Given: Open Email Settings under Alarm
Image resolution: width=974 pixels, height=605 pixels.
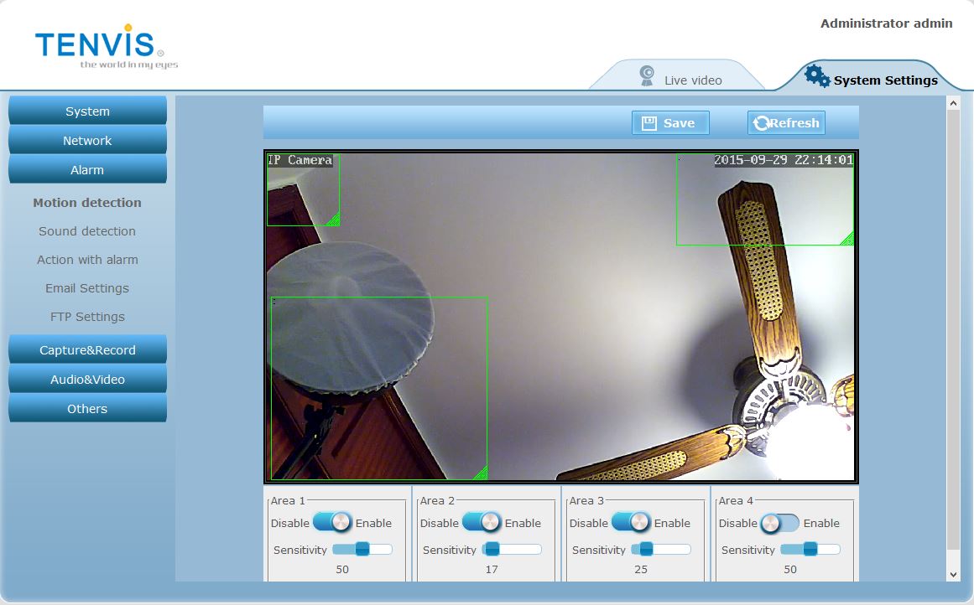Looking at the screenshot, I should pyautogui.click(x=87, y=288).
